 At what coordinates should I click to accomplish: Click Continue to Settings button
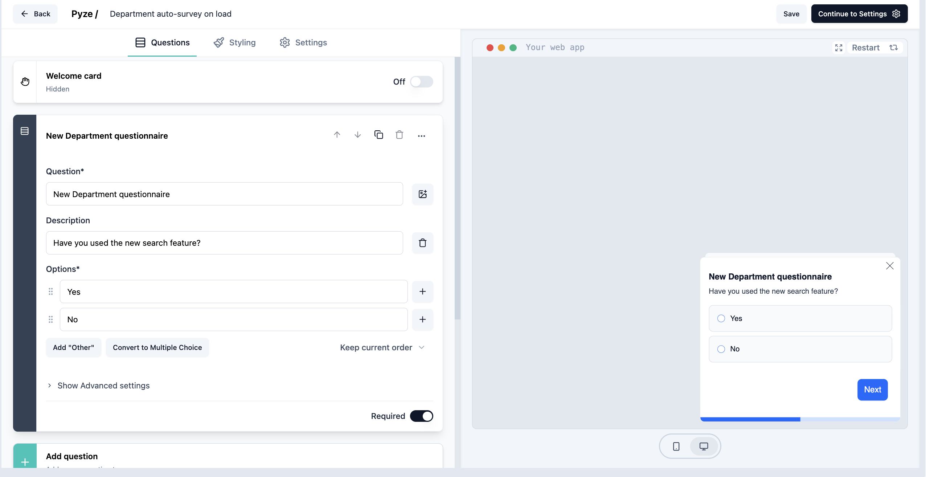859,14
